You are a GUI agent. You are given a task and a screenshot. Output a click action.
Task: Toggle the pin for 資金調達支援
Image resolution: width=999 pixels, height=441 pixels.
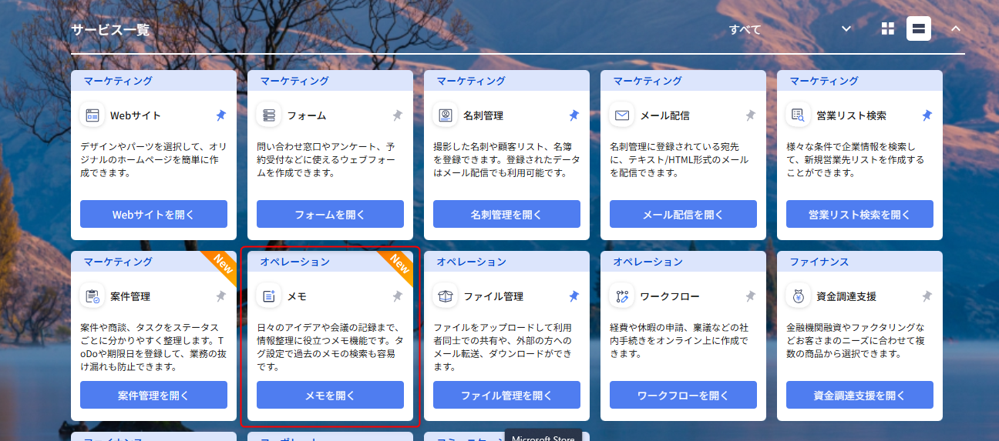(927, 296)
